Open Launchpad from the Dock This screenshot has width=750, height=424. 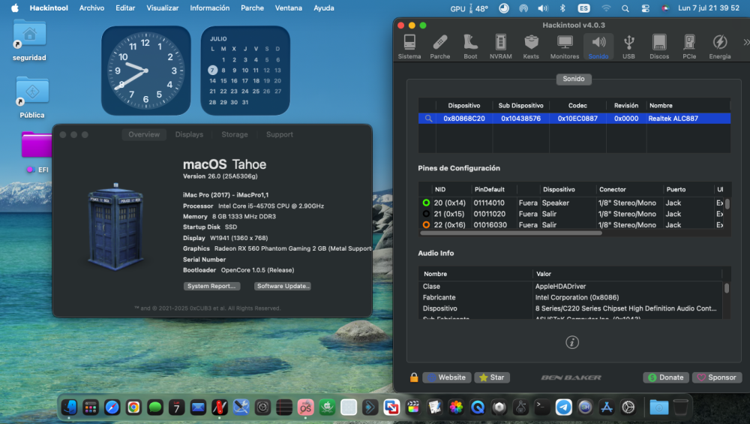(x=91, y=407)
